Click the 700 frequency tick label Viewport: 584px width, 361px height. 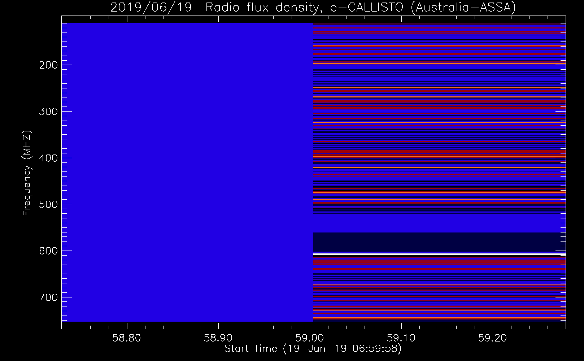pyautogui.click(x=48, y=297)
